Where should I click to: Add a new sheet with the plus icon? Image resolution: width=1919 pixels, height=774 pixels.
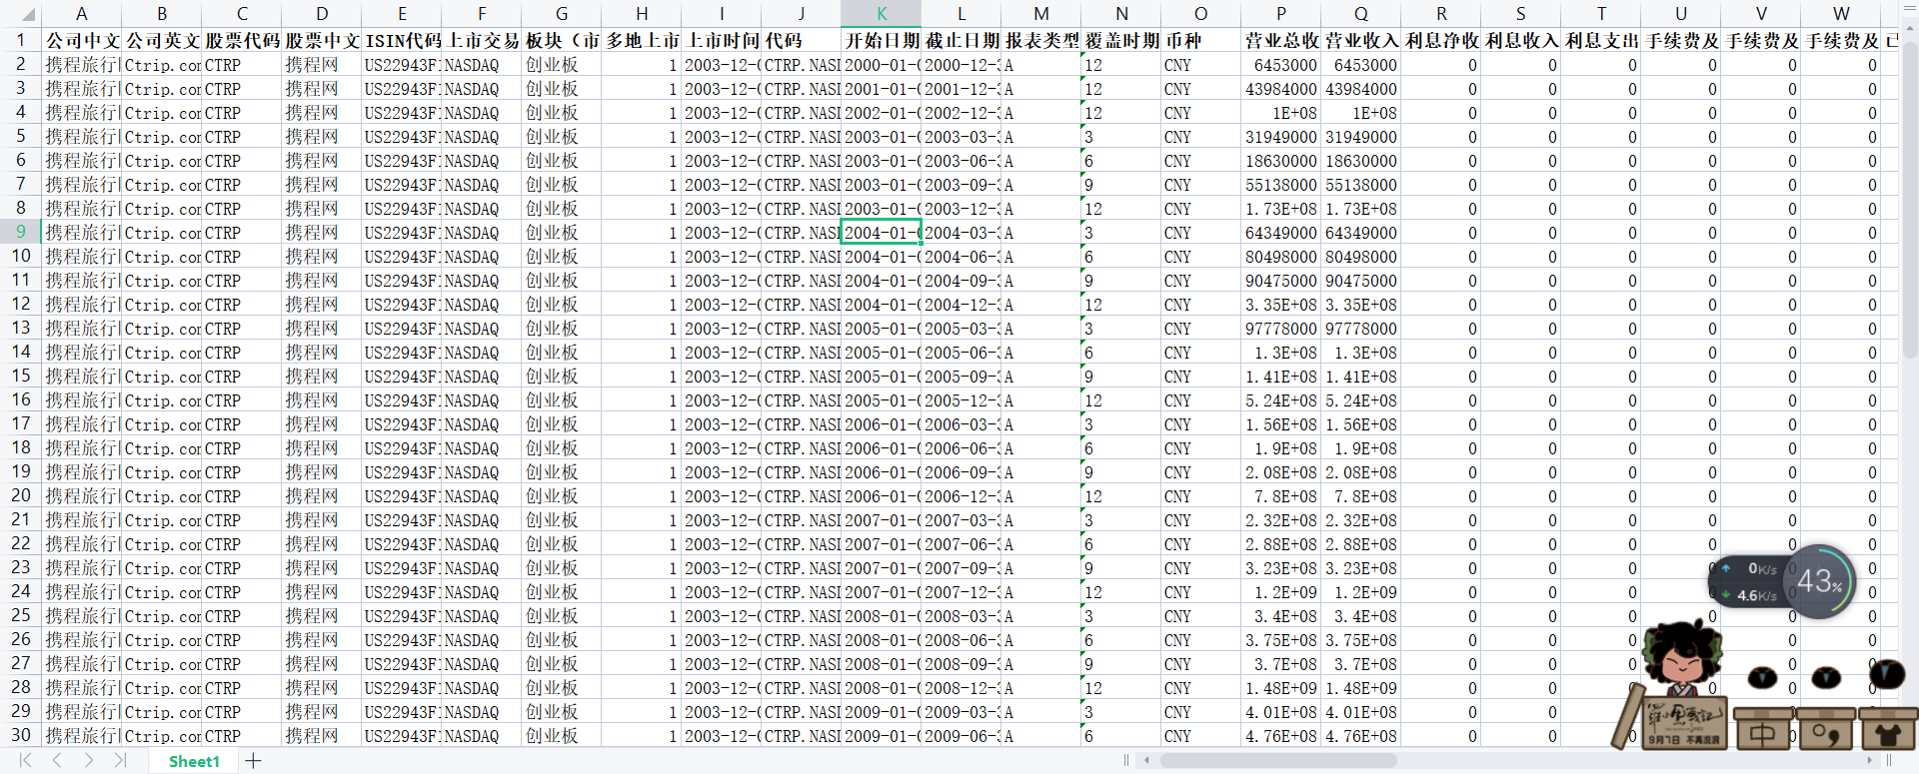click(254, 761)
